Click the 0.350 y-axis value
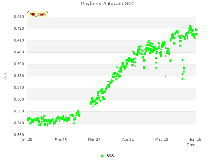This screenshot has width=216, height=162. pyautogui.click(x=19, y=111)
